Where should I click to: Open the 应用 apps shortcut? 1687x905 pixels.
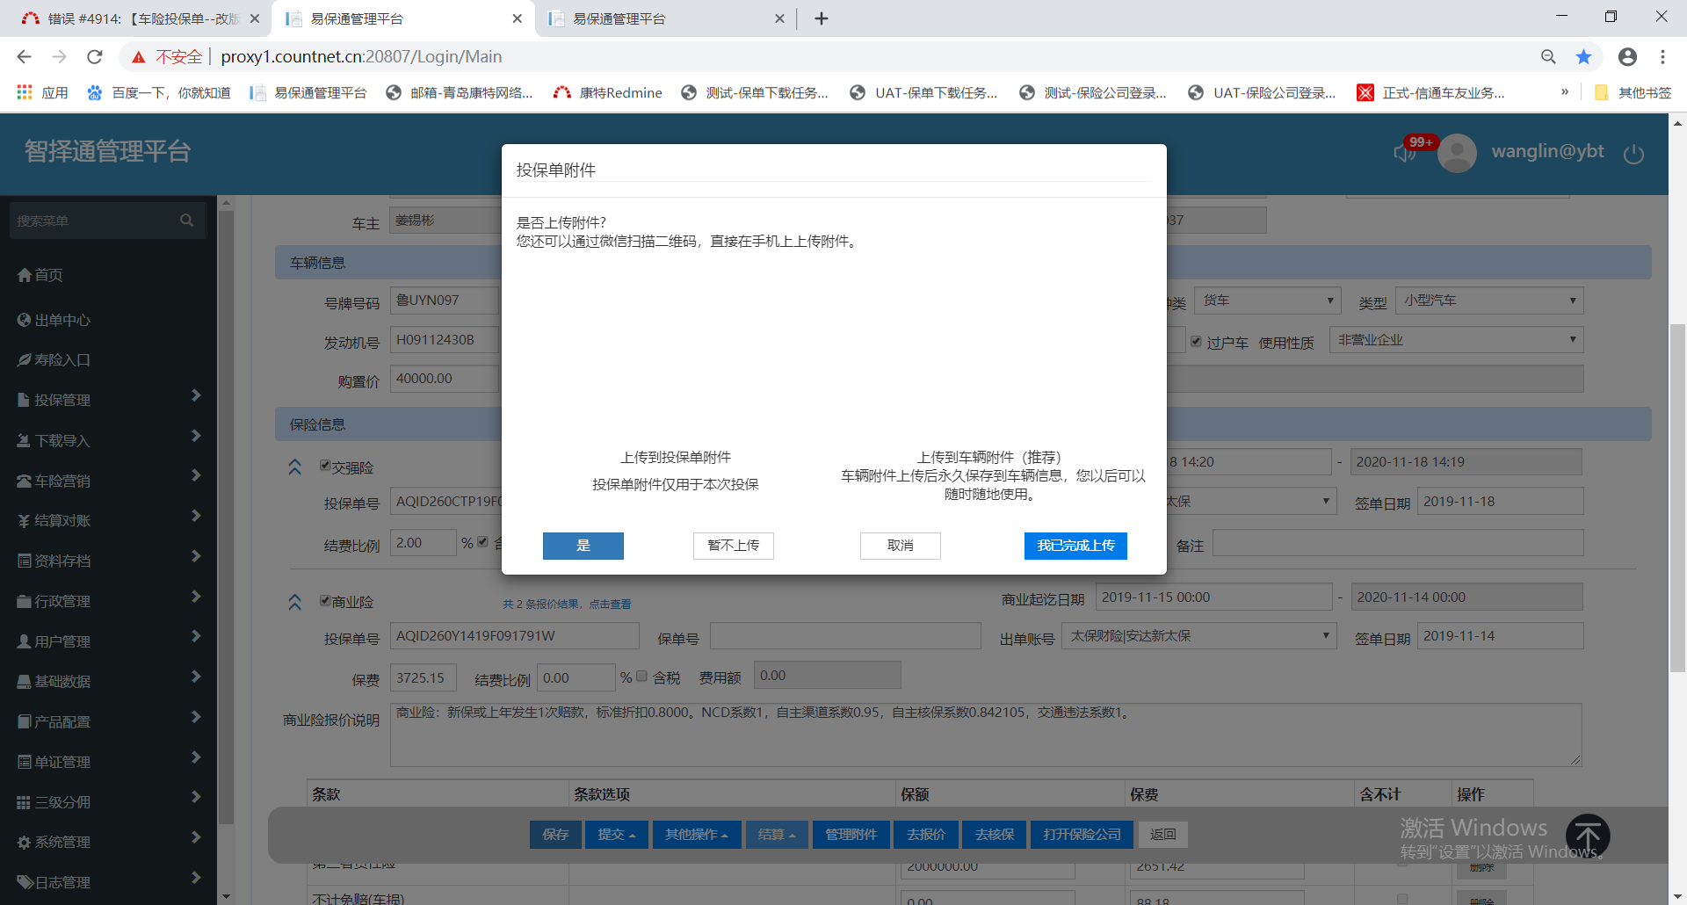pyautogui.click(x=41, y=92)
